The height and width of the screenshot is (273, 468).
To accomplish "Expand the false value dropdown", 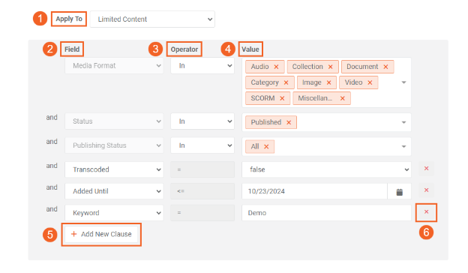I will coord(326,169).
